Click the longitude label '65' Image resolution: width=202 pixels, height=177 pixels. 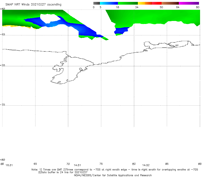coord(35,164)
